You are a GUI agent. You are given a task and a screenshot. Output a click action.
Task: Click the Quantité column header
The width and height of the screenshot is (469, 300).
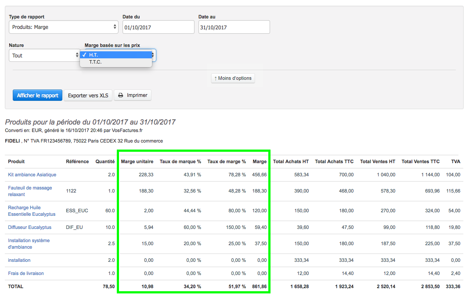click(x=105, y=161)
